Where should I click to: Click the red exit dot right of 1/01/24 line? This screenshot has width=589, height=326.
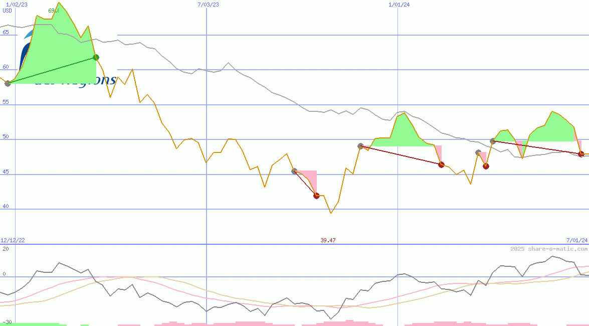point(441,165)
